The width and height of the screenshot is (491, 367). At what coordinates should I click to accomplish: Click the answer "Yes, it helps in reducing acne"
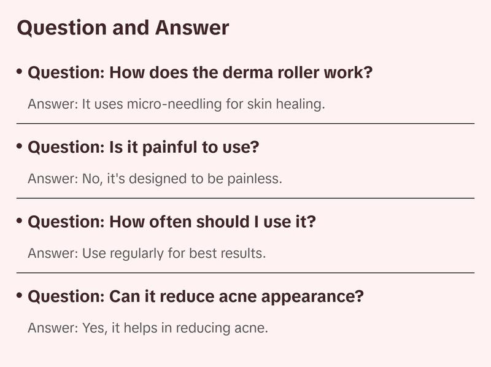(x=148, y=328)
